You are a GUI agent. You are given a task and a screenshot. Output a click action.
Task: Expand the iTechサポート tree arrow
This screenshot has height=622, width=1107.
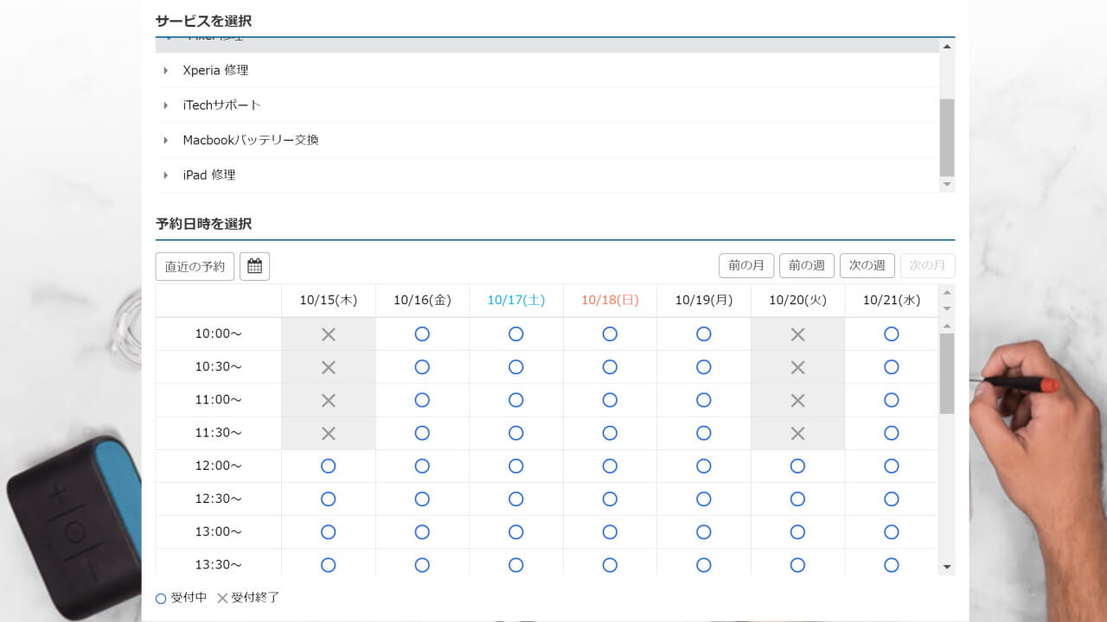[x=165, y=105]
